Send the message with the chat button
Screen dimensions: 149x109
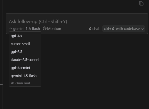[94, 29]
